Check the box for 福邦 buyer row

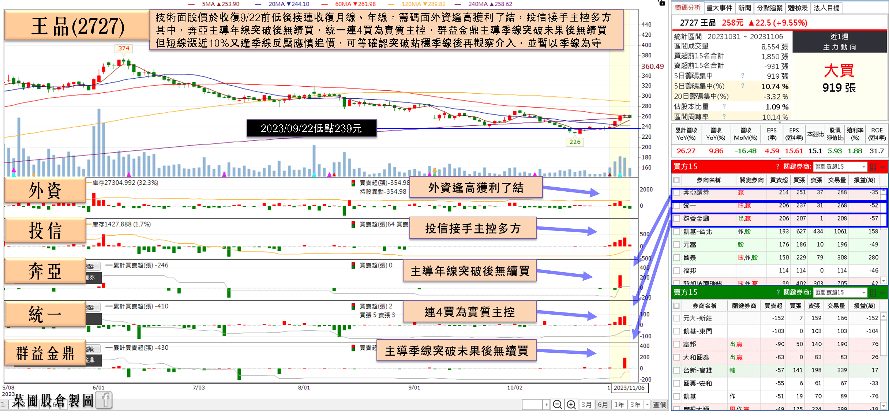pyautogui.click(x=677, y=271)
